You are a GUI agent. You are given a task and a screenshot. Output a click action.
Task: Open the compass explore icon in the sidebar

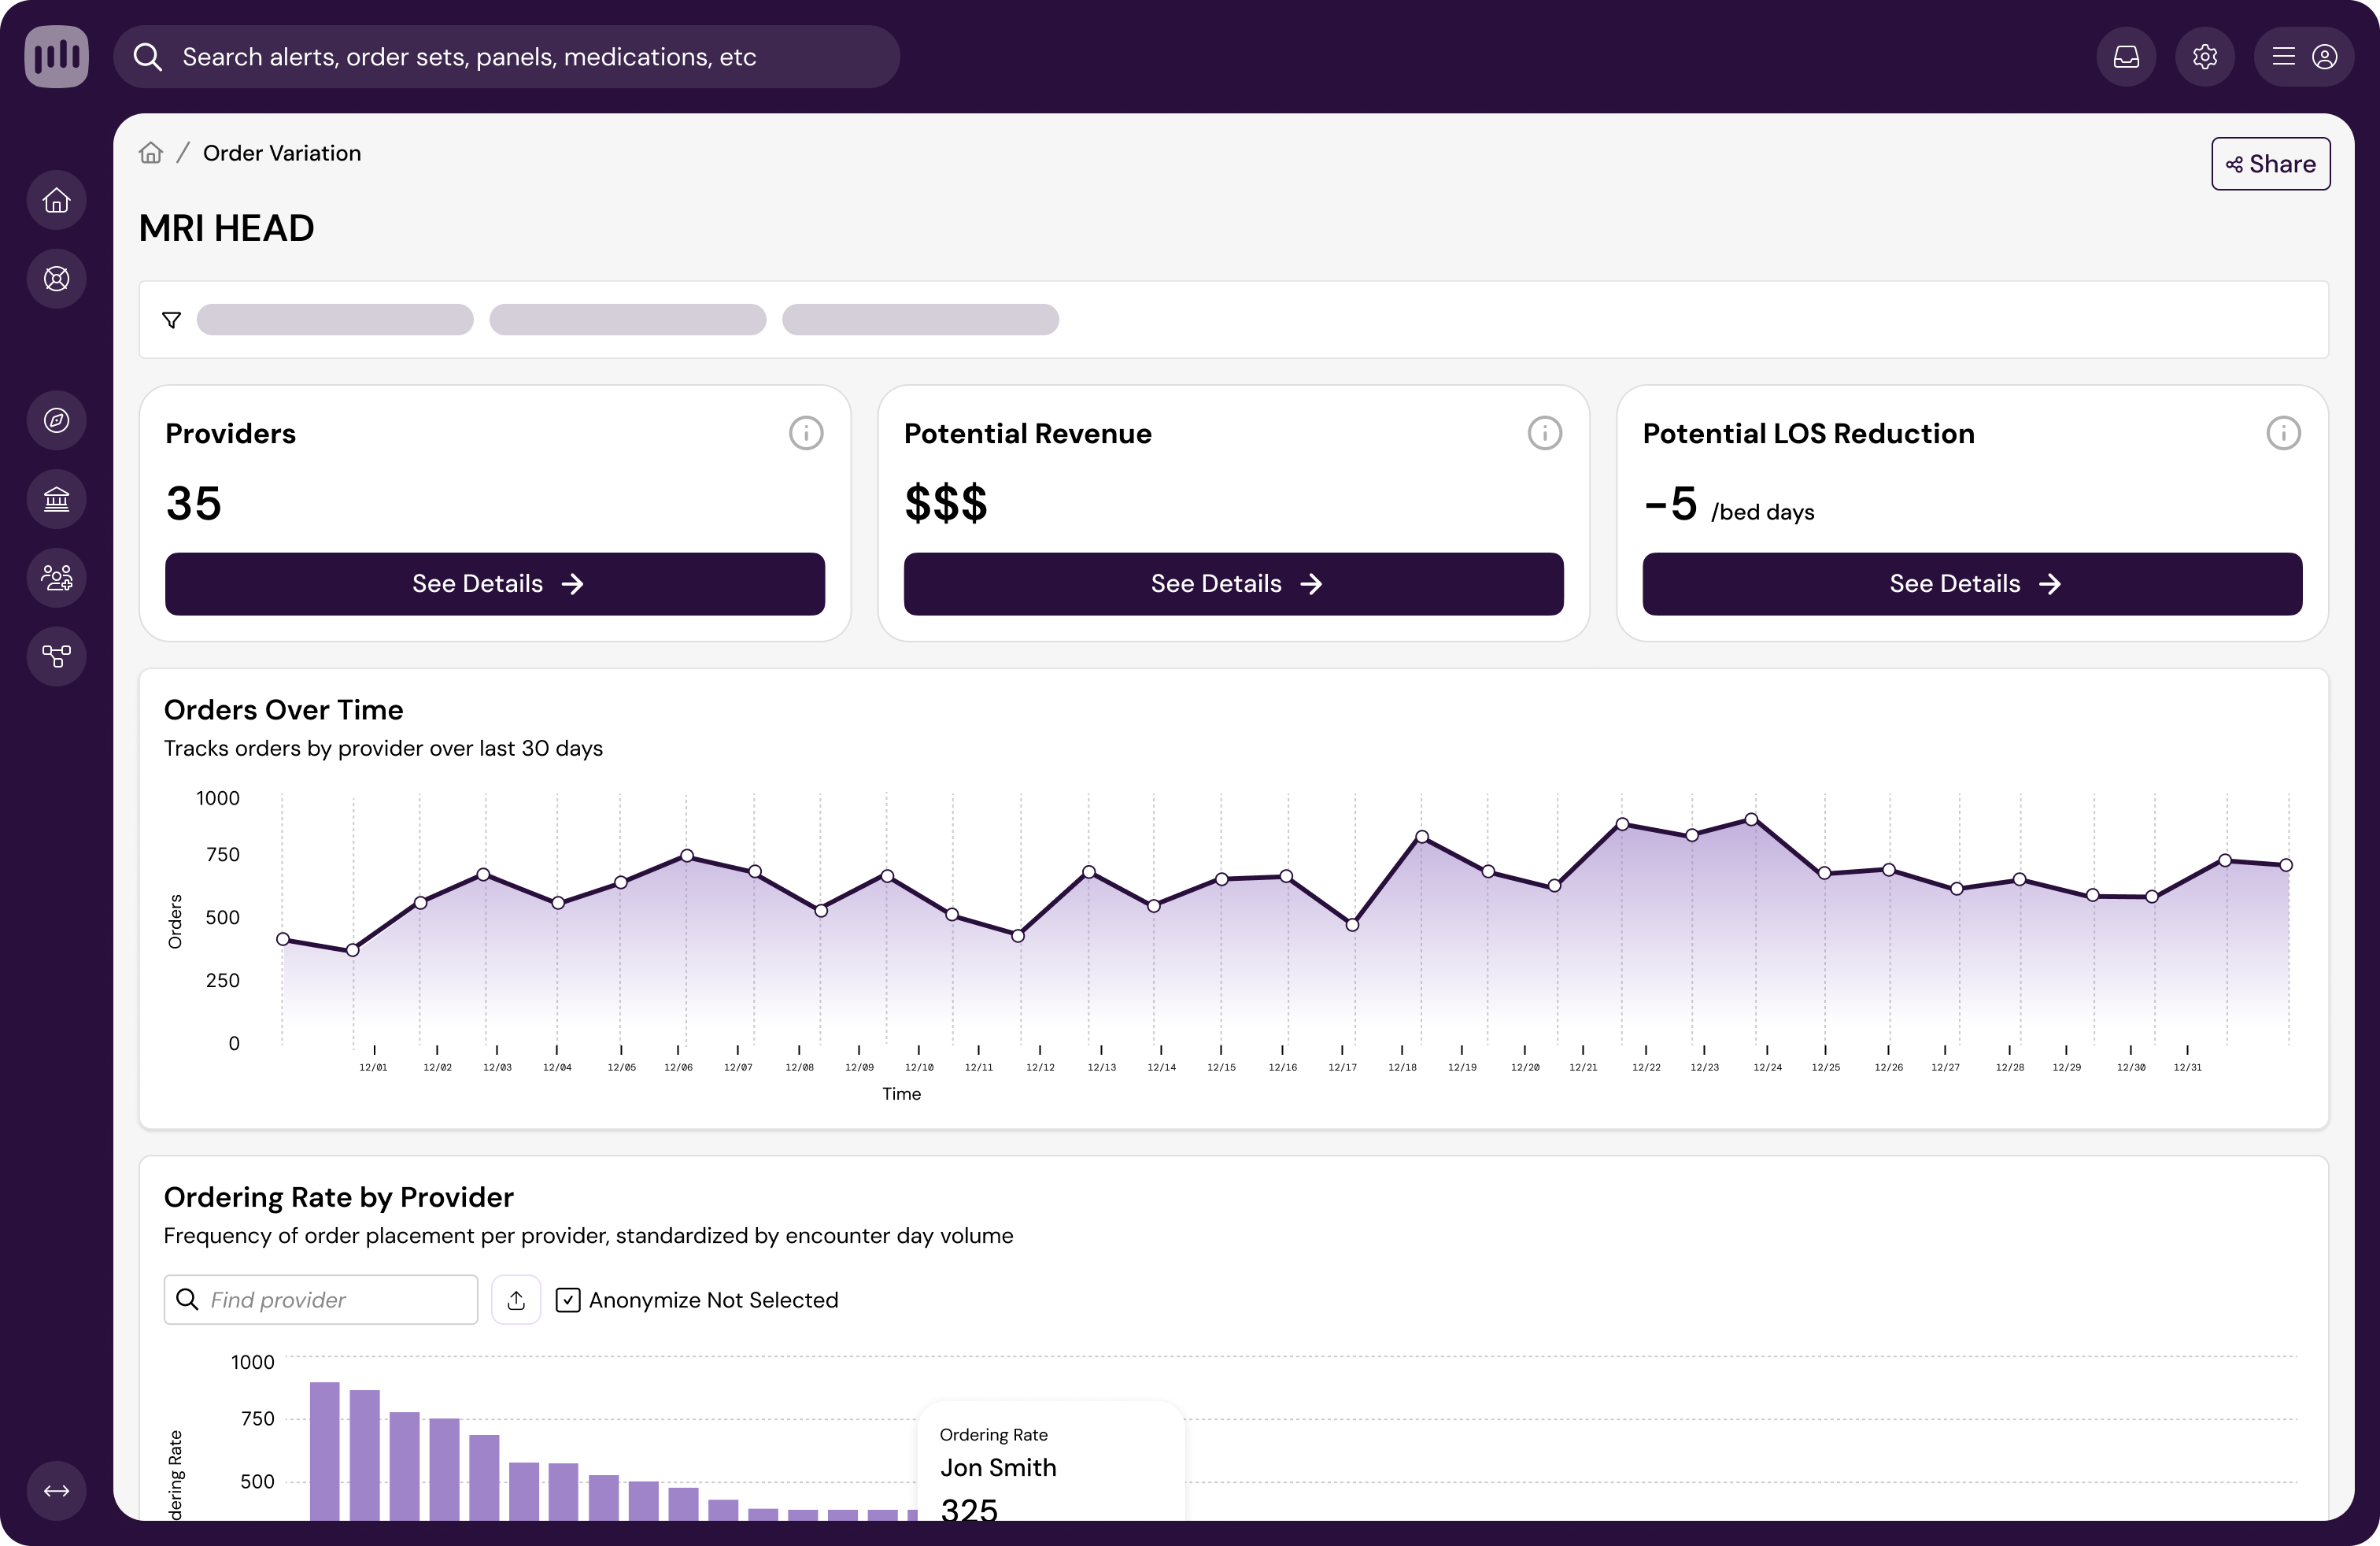point(57,420)
